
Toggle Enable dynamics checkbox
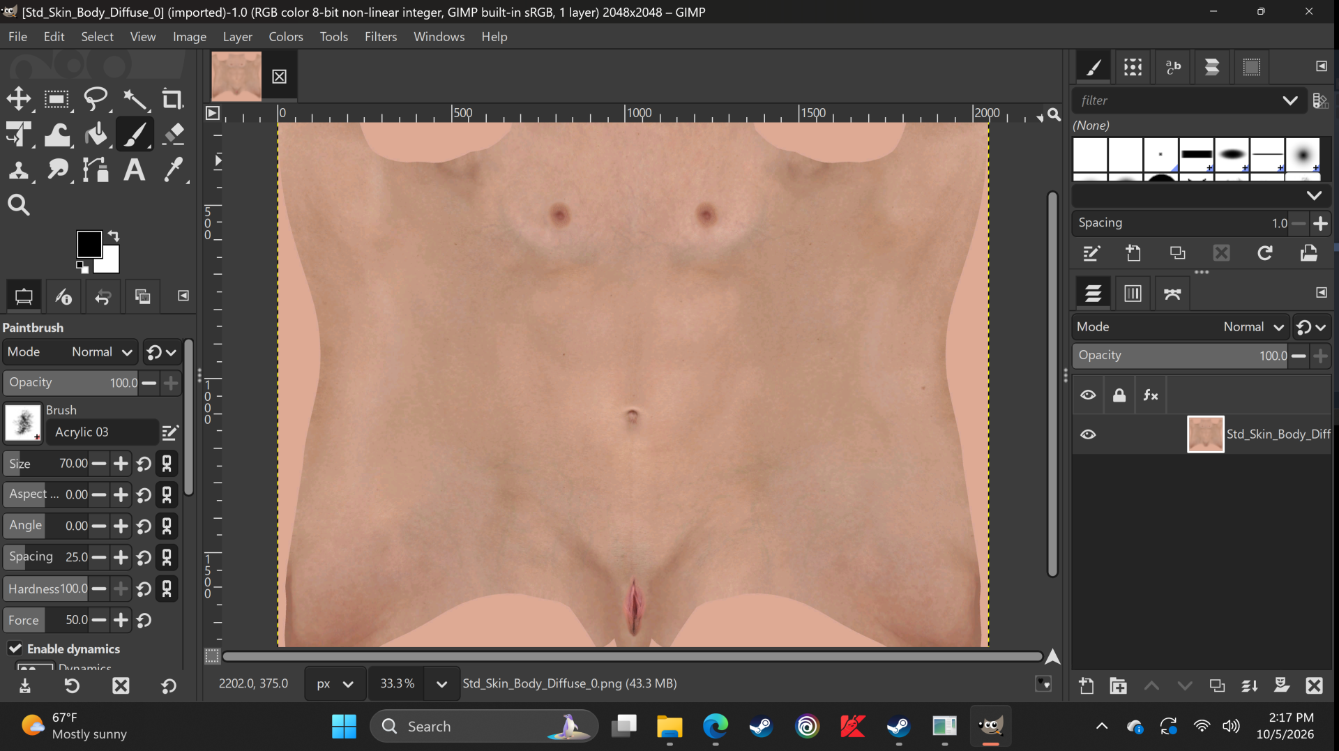pyautogui.click(x=15, y=648)
